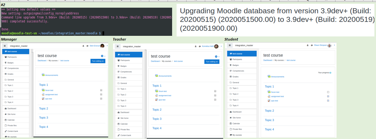The height and width of the screenshot is (139, 376).
Task: Open Calendar in Teacher sidebar
Action: 129,124
